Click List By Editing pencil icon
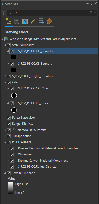99x204 pixels. tap(33, 21)
